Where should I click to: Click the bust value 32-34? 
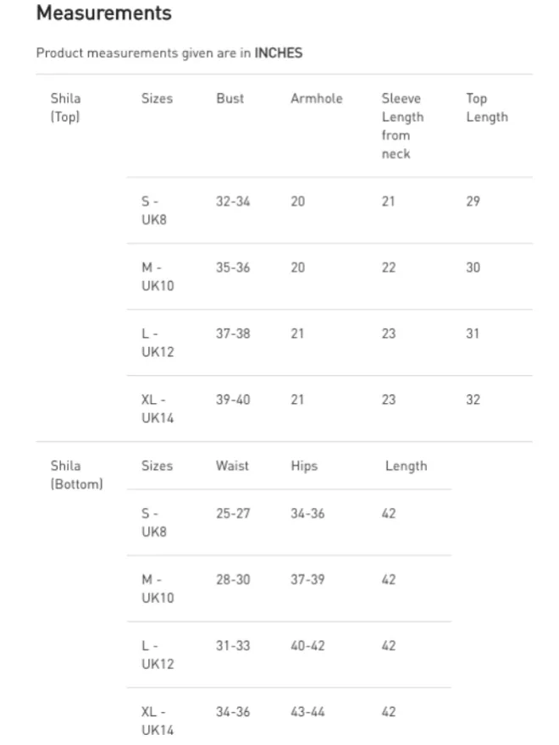coord(232,201)
